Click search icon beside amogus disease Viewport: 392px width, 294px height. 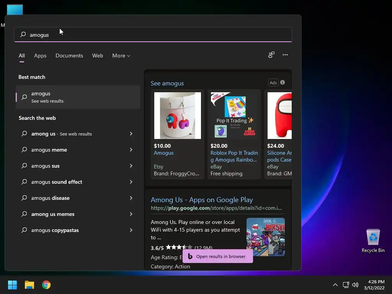pos(24,198)
